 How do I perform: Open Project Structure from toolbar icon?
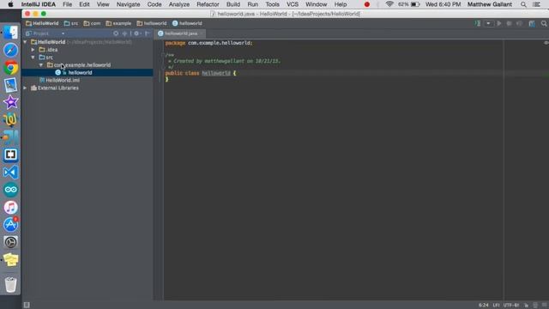[532, 23]
